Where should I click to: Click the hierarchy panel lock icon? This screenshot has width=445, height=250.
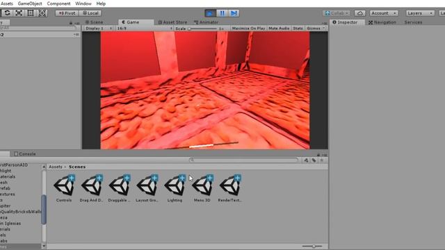[71, 23]
